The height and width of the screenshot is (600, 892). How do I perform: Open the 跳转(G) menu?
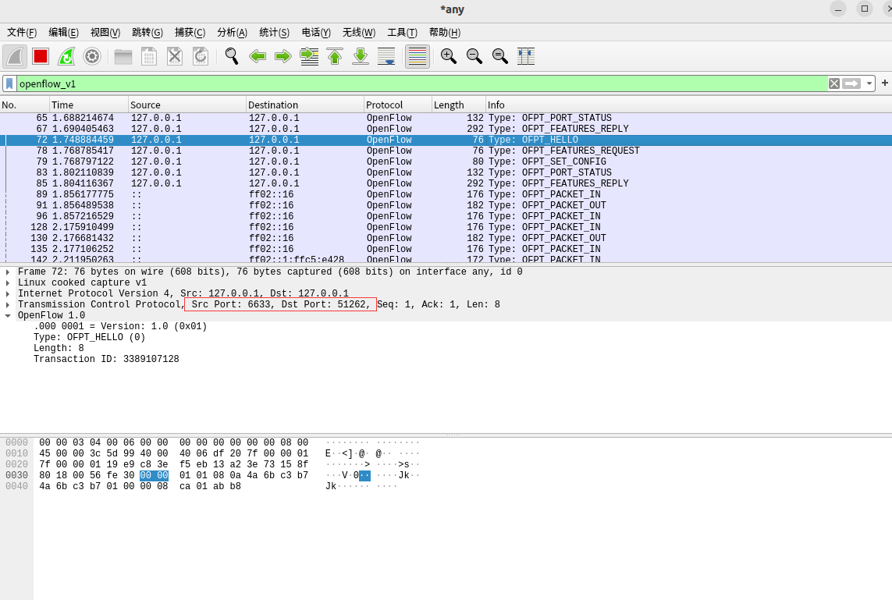[147, 33]
